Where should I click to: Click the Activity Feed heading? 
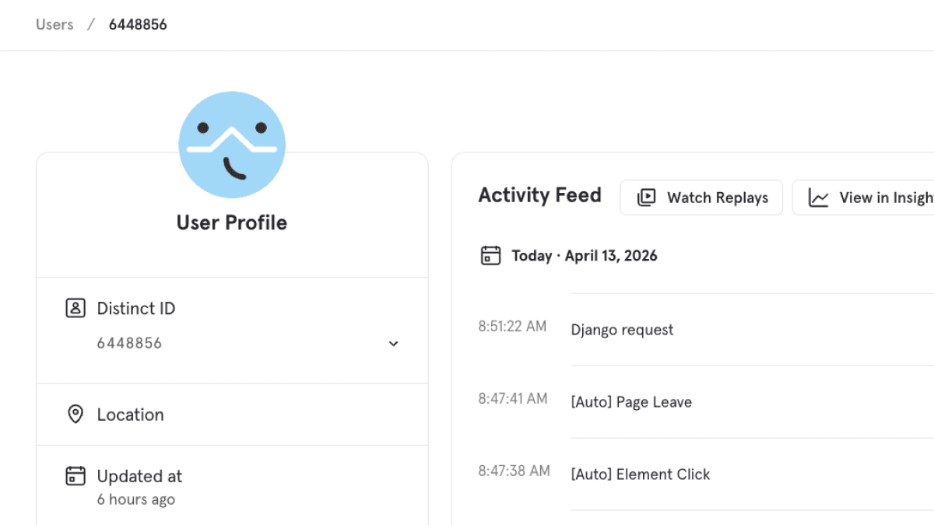point(540,195)
